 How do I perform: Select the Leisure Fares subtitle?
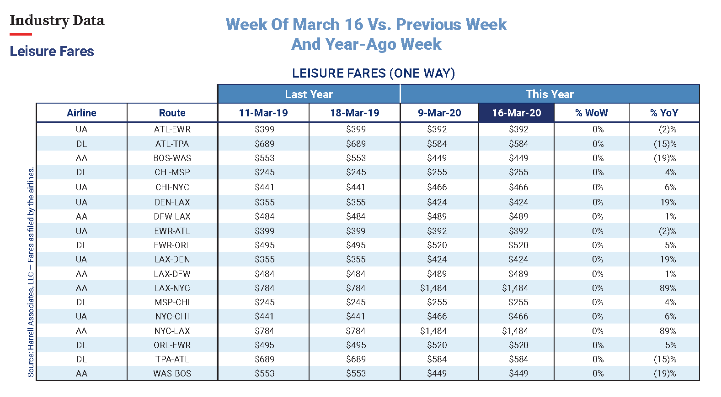(x=52, y=52)
